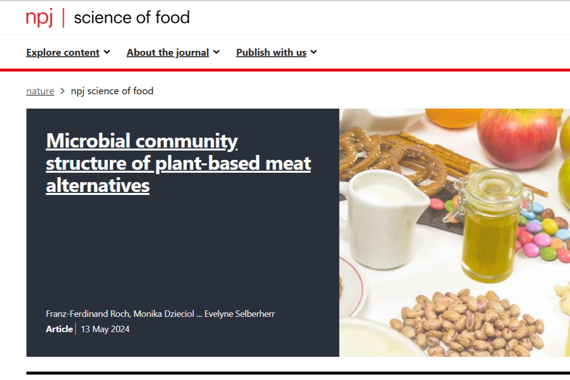
Task: Click the white milk jug in the photo
Action: click(382, 217)
